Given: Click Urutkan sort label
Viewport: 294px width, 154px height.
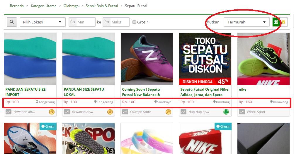Looking at the screenshot, I should (213, 22).
